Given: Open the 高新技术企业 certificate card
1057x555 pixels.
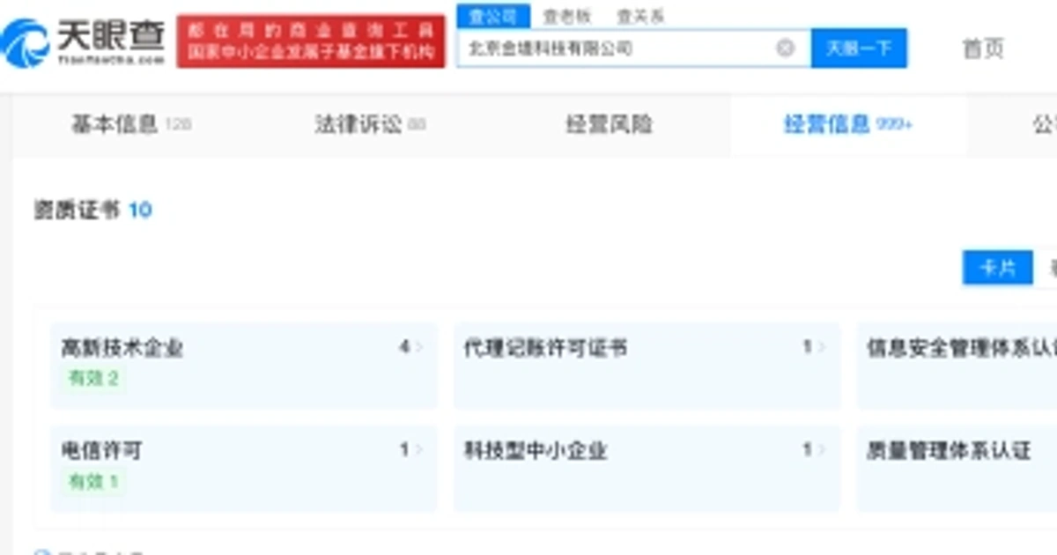Looking at the screenshot, I should (x=244, y=365).
